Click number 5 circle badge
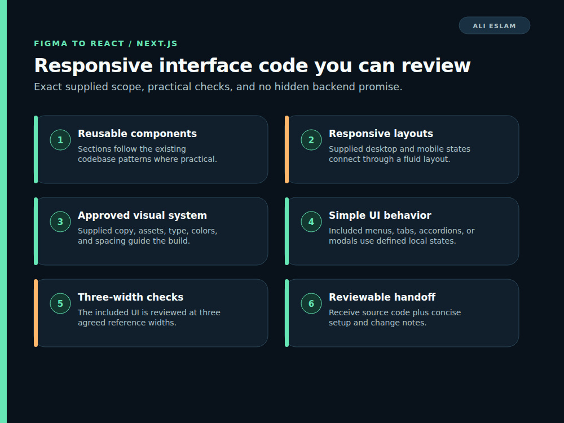The image size is (564, 423). coord(60,303)
